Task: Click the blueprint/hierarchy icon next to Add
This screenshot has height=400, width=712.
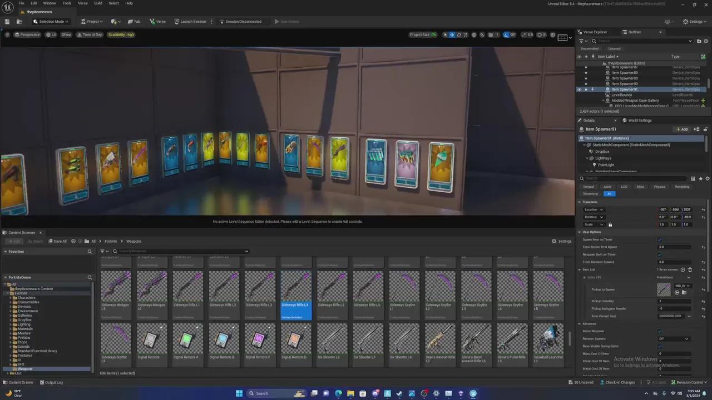Action: [696, 129]
